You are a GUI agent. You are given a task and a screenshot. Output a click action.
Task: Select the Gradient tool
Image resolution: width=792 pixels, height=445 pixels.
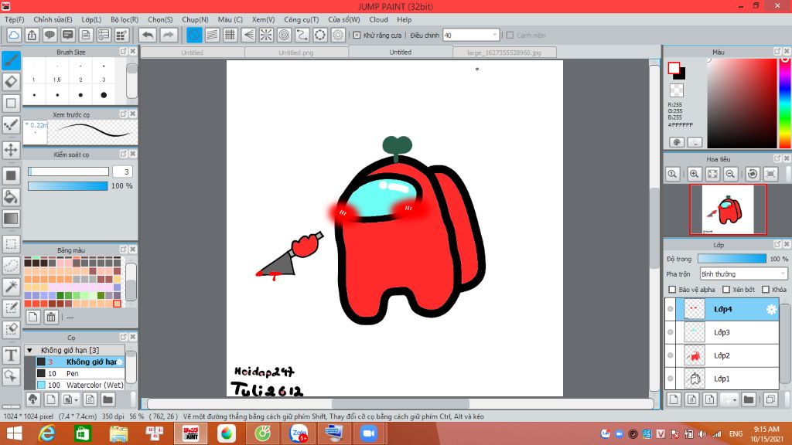[x=11, y=219]
